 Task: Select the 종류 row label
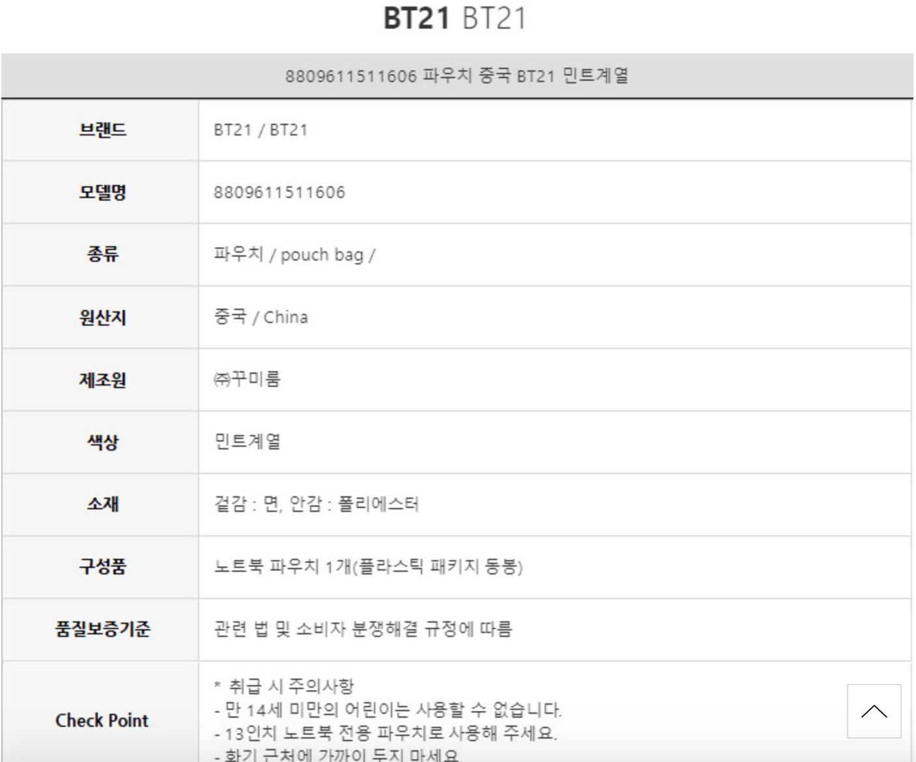(x=102, y=254)
